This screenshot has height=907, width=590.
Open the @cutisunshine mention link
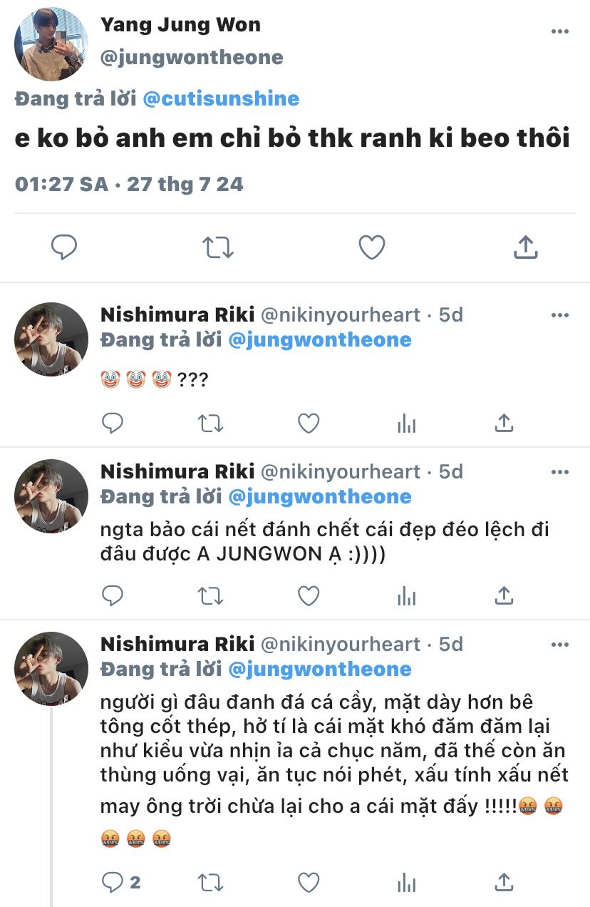(221, 98)
